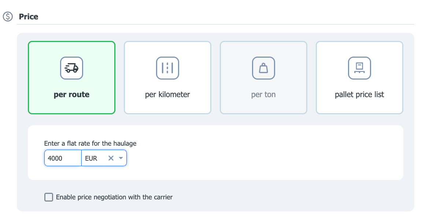
Task: Expand the currency dropdown arrow
Action: tap(121, 158)
